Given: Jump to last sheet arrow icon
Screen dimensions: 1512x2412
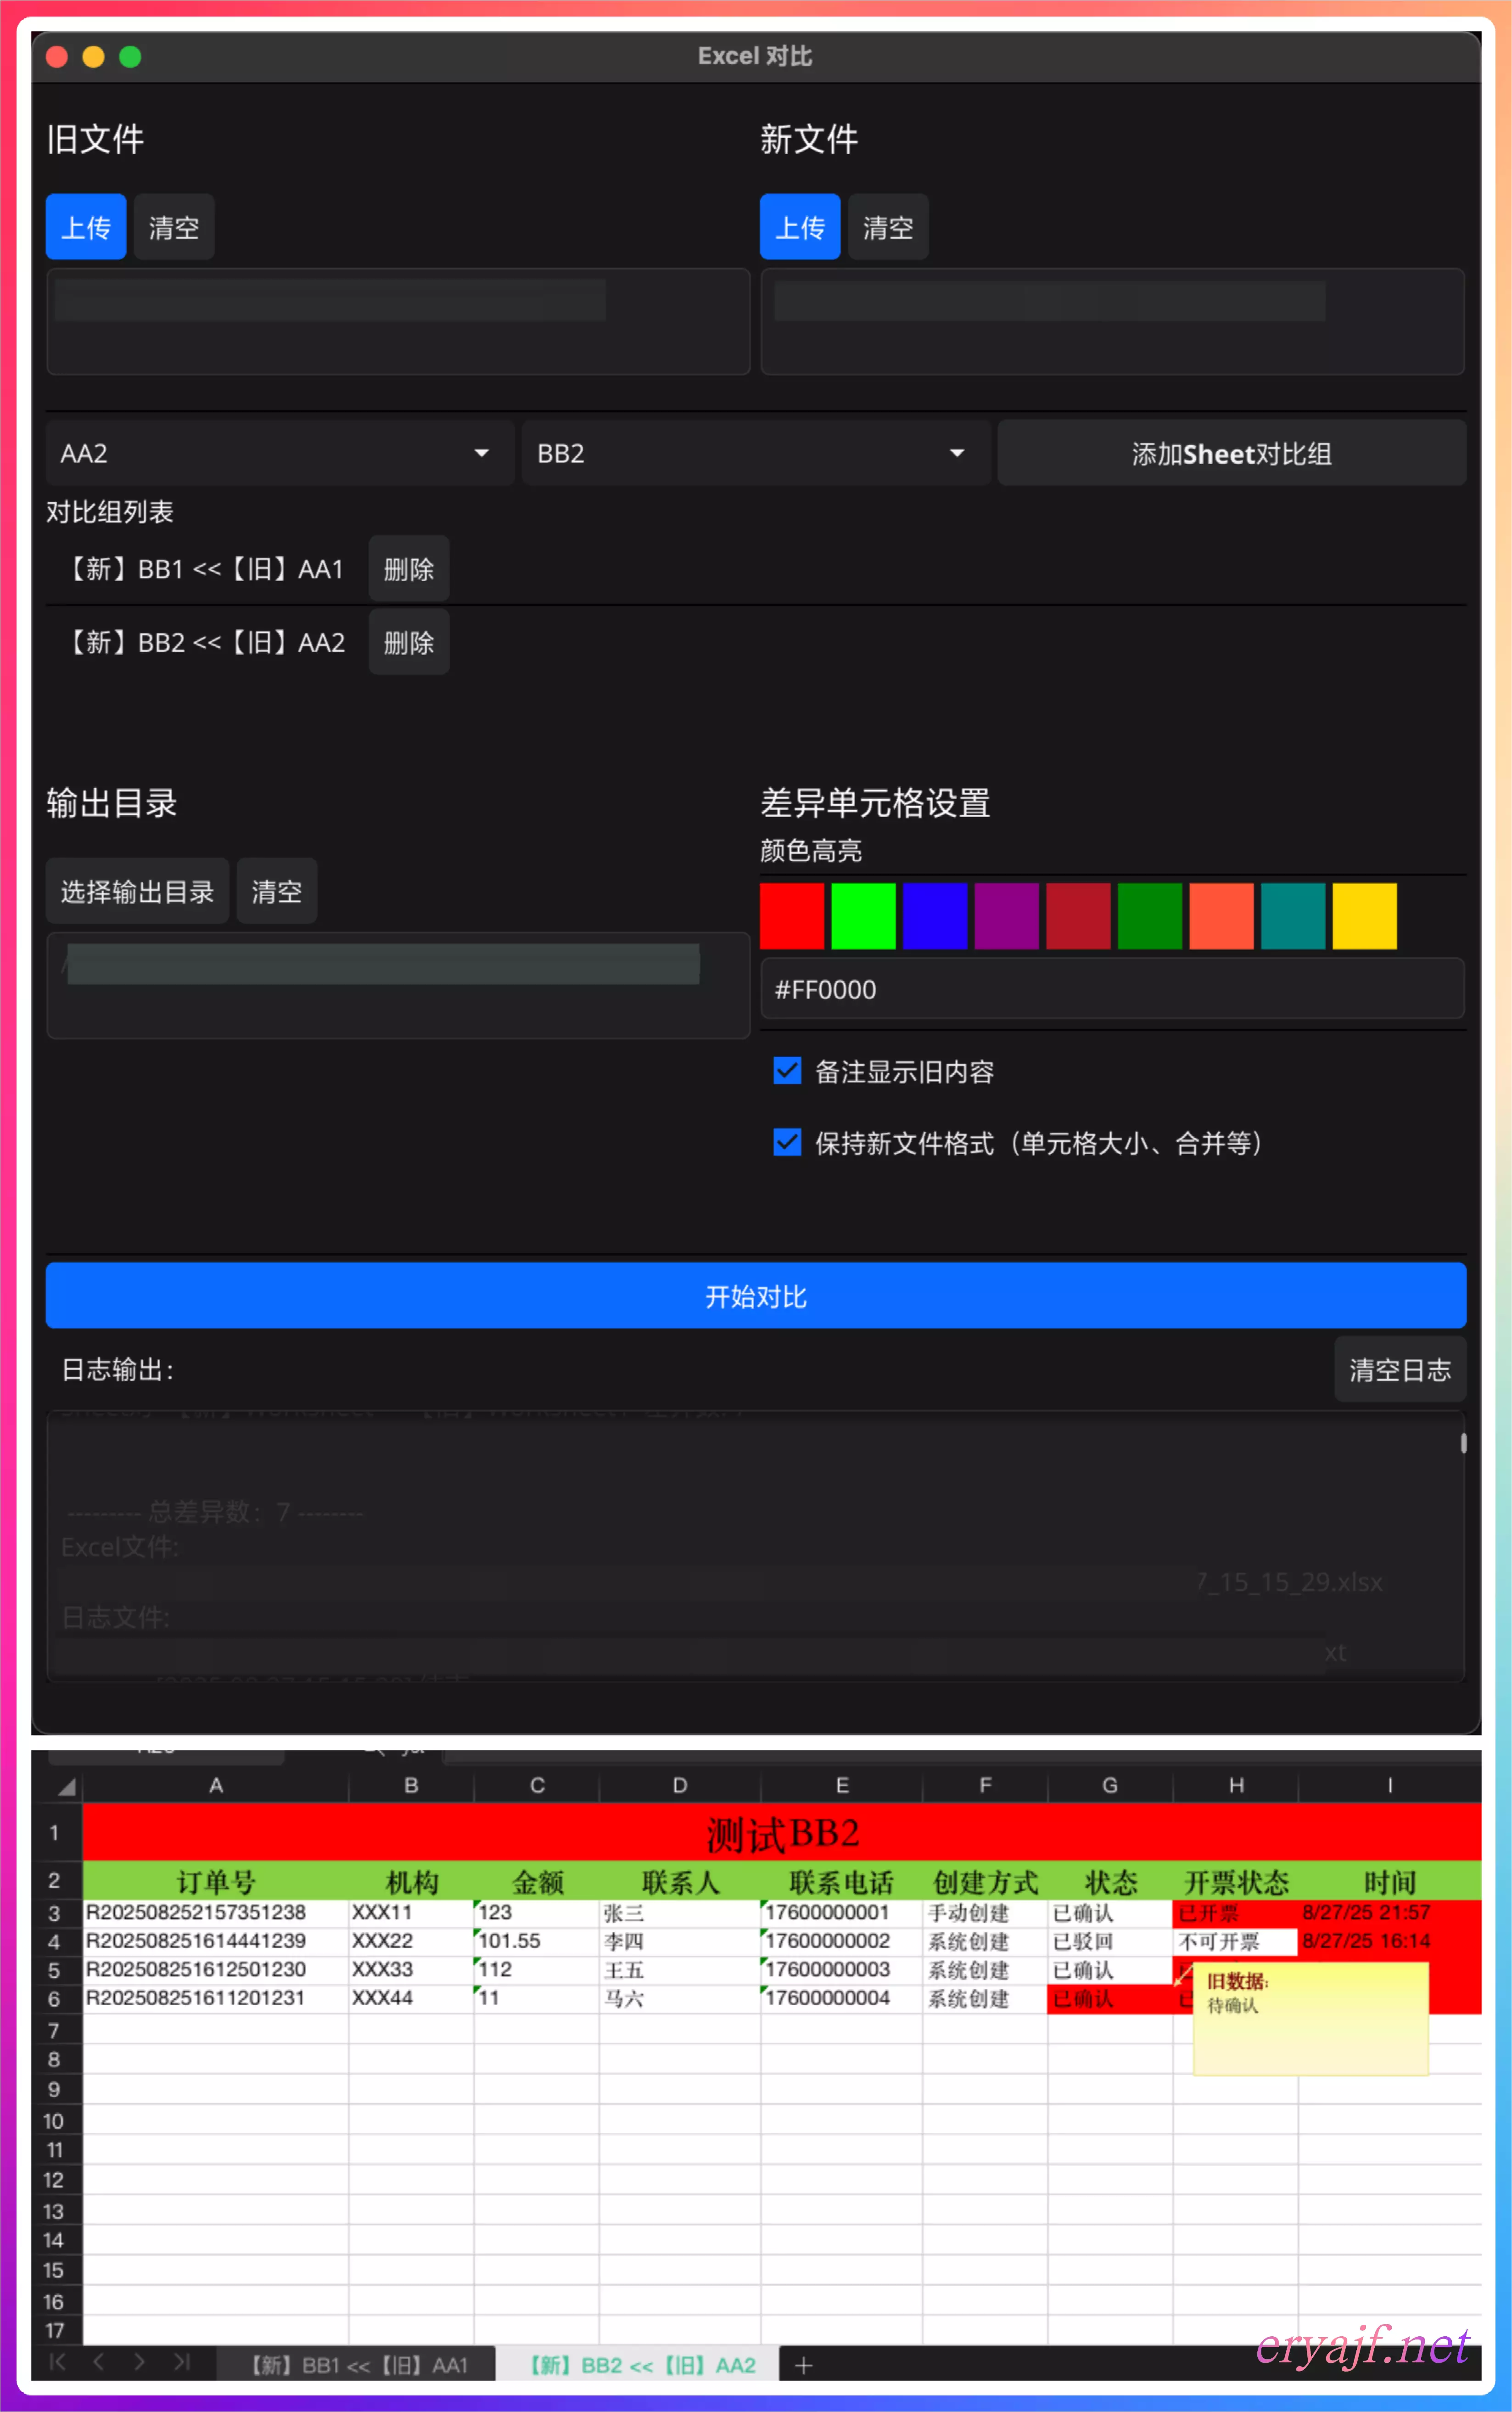Looking at the screenshot, I should [x=181, y=2362].
